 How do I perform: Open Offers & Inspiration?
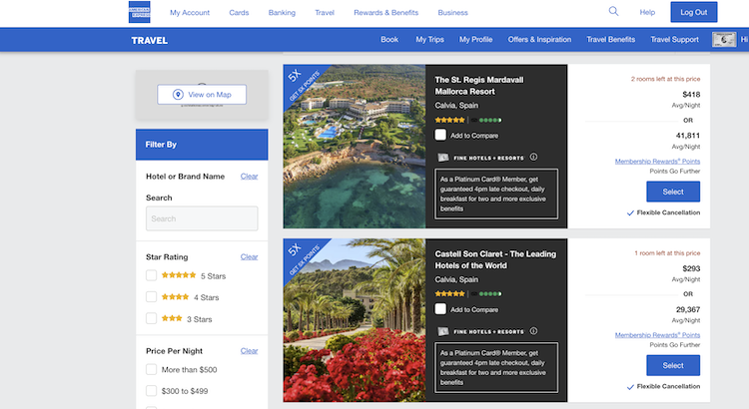click(539, 40)
